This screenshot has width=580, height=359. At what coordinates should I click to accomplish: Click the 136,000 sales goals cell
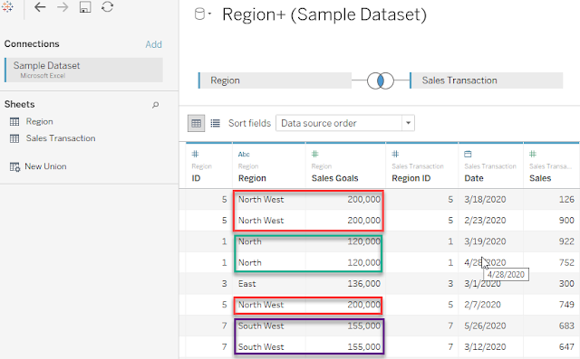[364, 284]
